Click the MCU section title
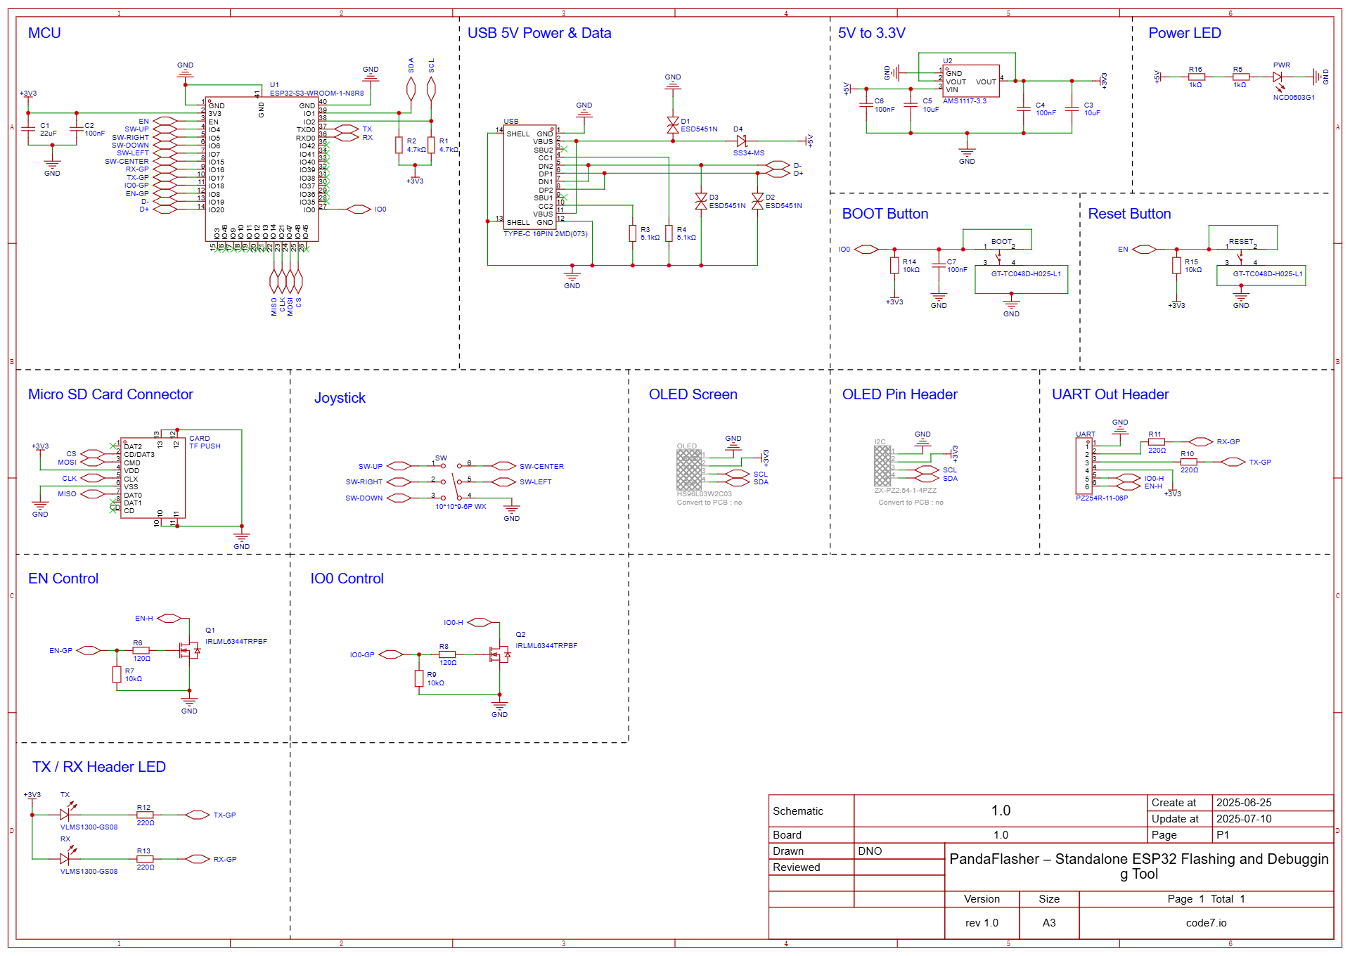1350x956 pixels. (44, 33)
